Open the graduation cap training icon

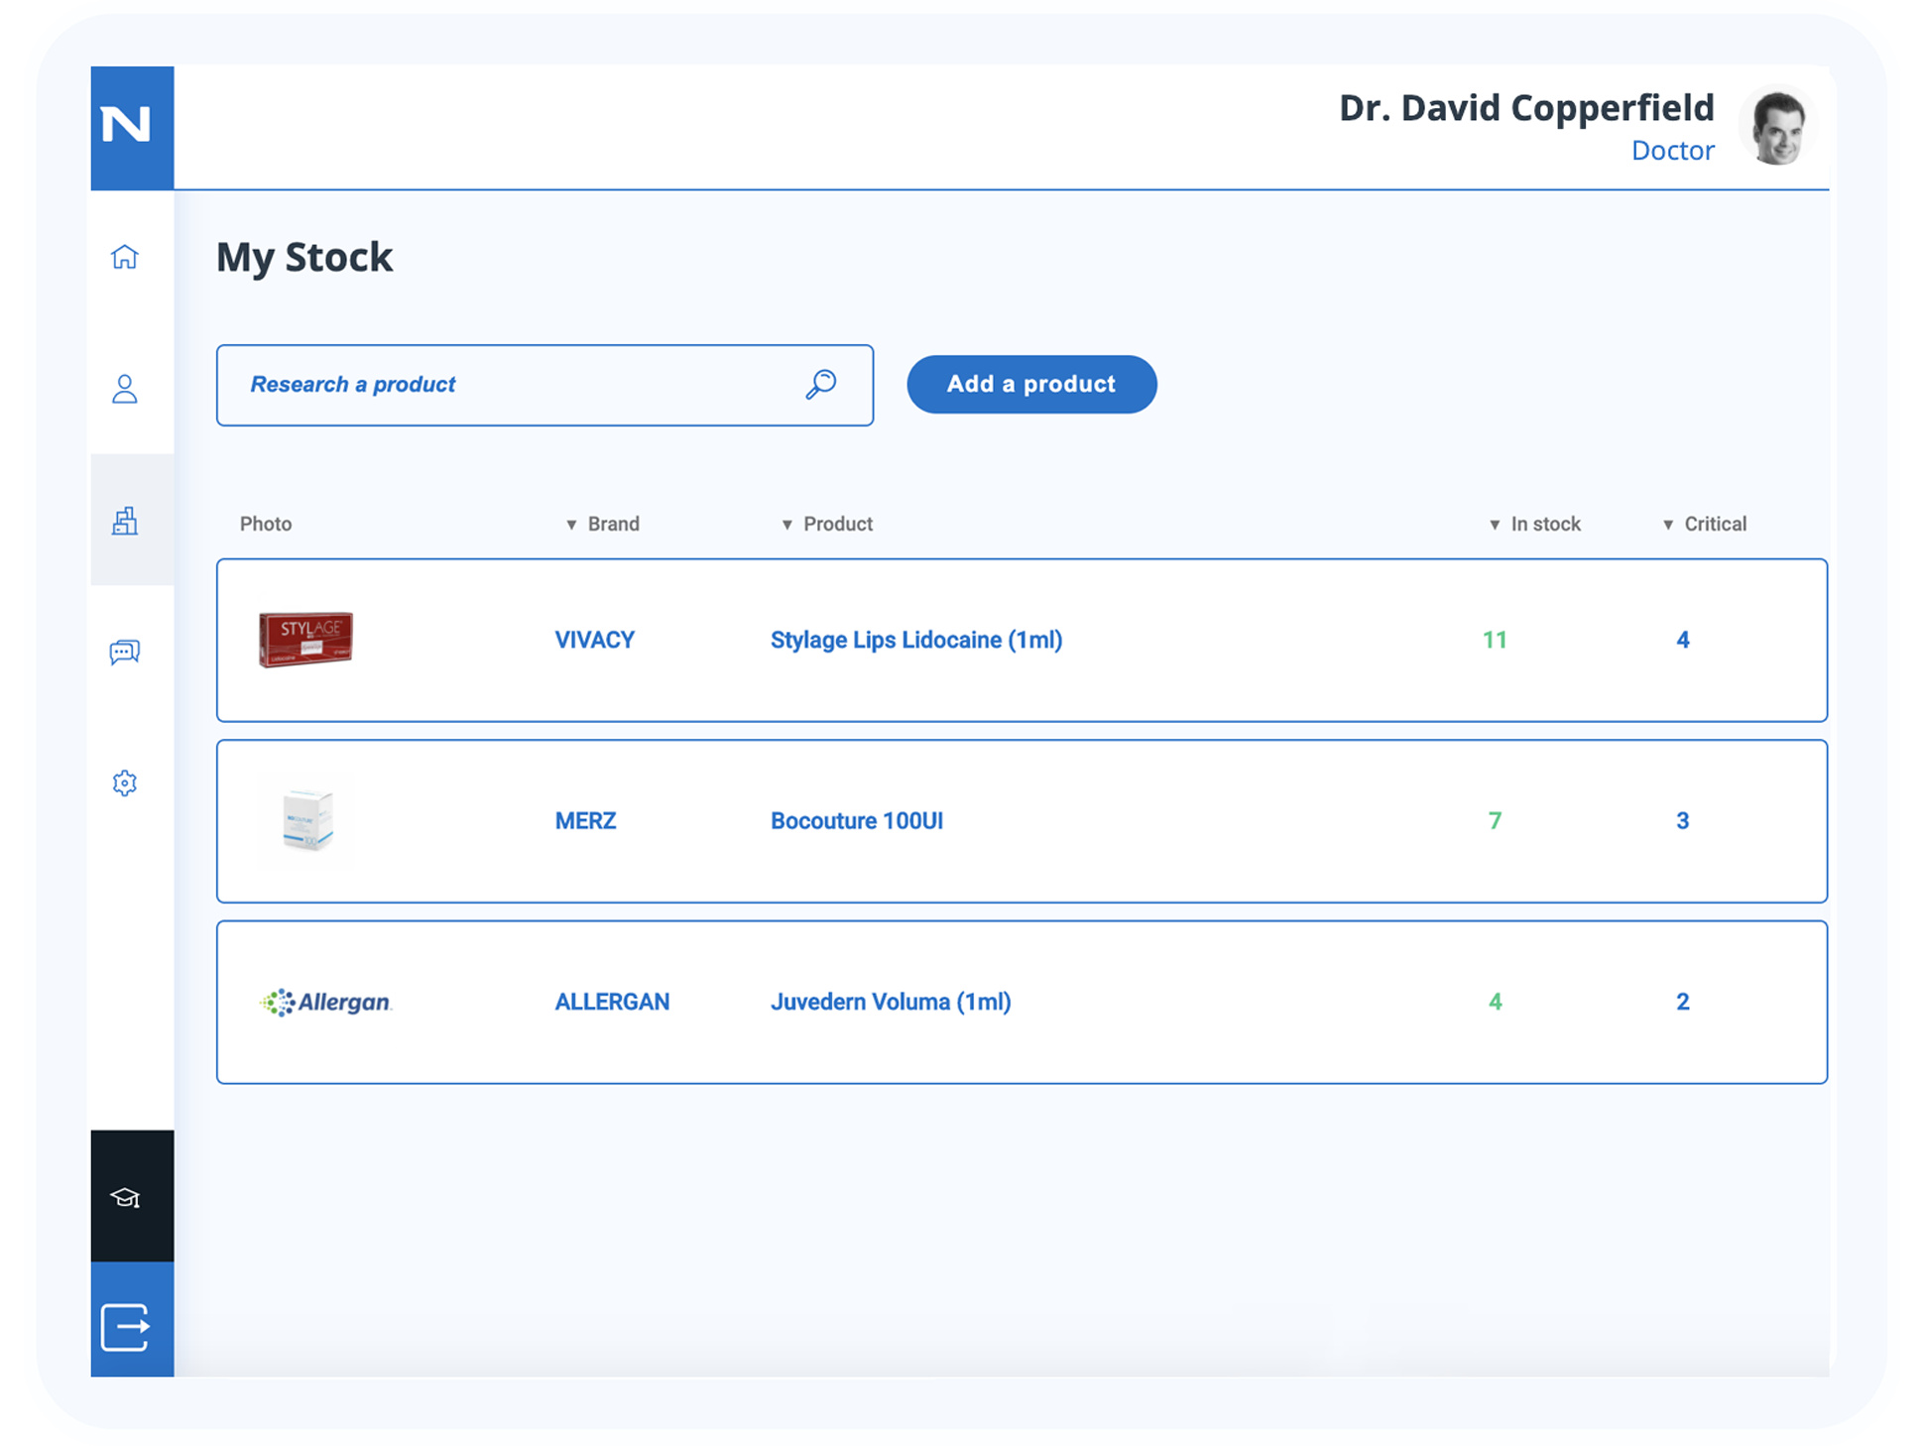125,1198
